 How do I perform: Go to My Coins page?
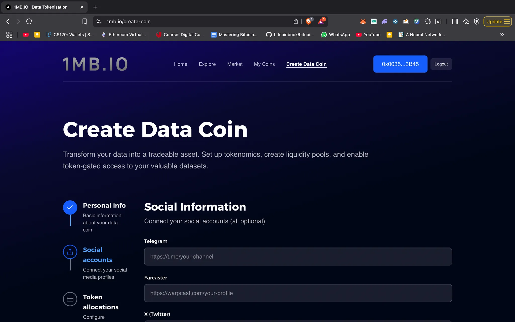click(x=264, y=64)
